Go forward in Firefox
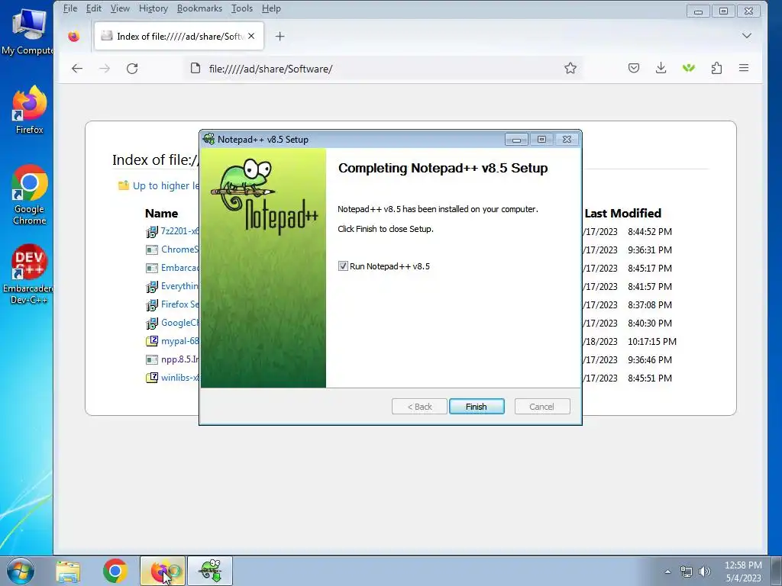This screenshot has height=586, width=782. pyautogui.click(x=104, y=68)
